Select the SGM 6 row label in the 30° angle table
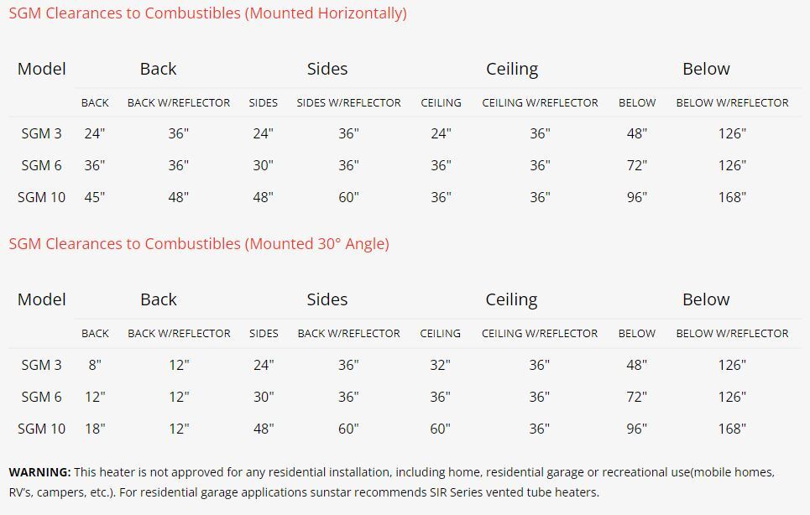 click(41, 397)
